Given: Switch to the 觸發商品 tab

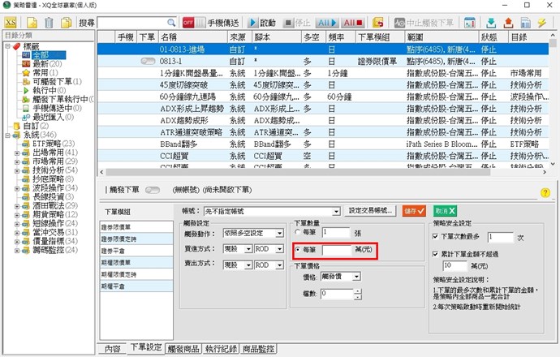Looking at the screenshot, I should [x=184, y=349].
